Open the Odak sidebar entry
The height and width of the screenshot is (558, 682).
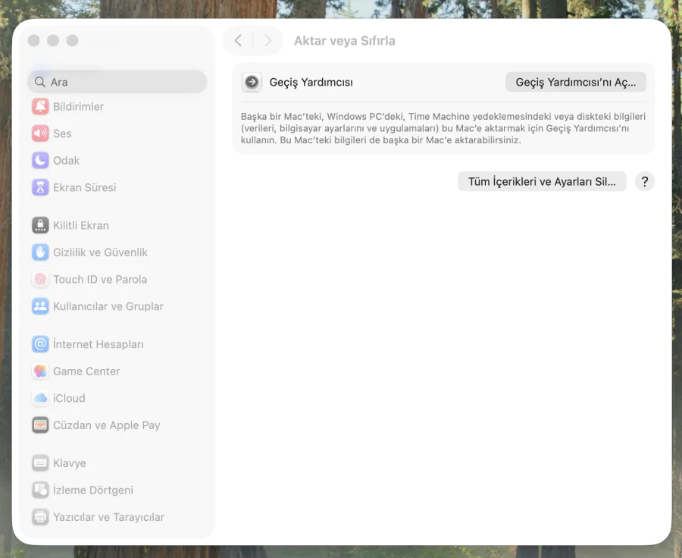[x=66, y=161]
